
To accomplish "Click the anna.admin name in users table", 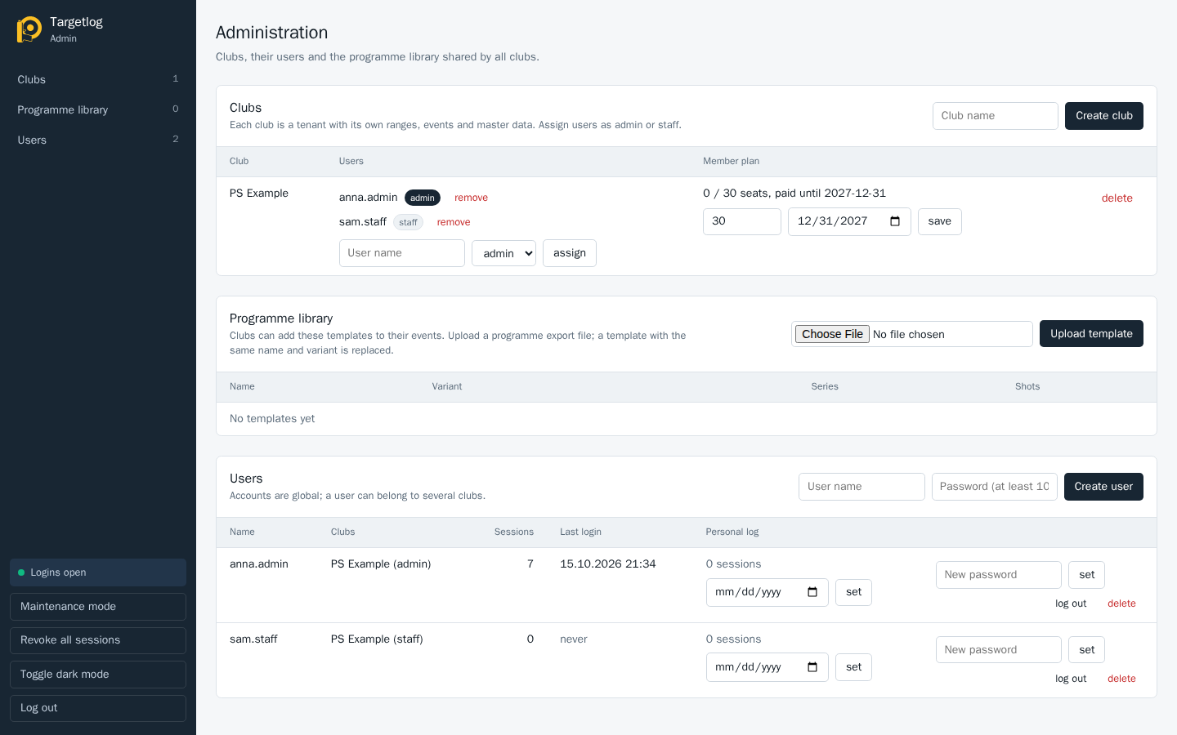I will [x=259, y=564].
